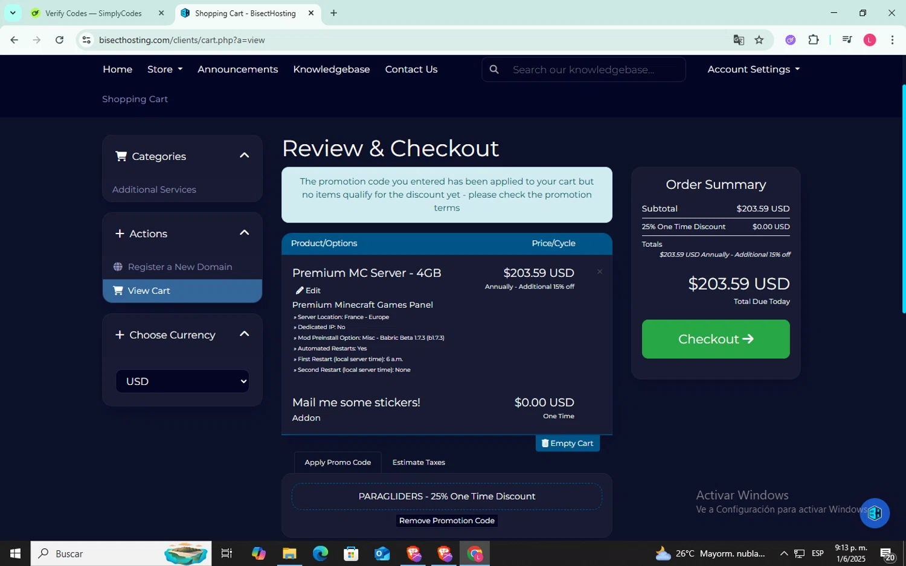Click the ESP language indicator
Screen dimensions: 906x566
pyautogui.click(x=818, y=553)
